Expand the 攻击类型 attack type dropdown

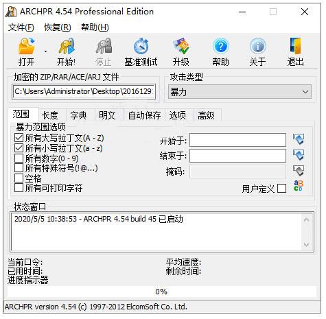240,92
